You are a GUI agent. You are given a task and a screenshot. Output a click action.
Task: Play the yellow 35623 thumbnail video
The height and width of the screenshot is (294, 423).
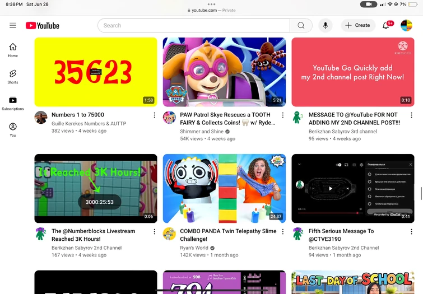(x=96, y=72)
